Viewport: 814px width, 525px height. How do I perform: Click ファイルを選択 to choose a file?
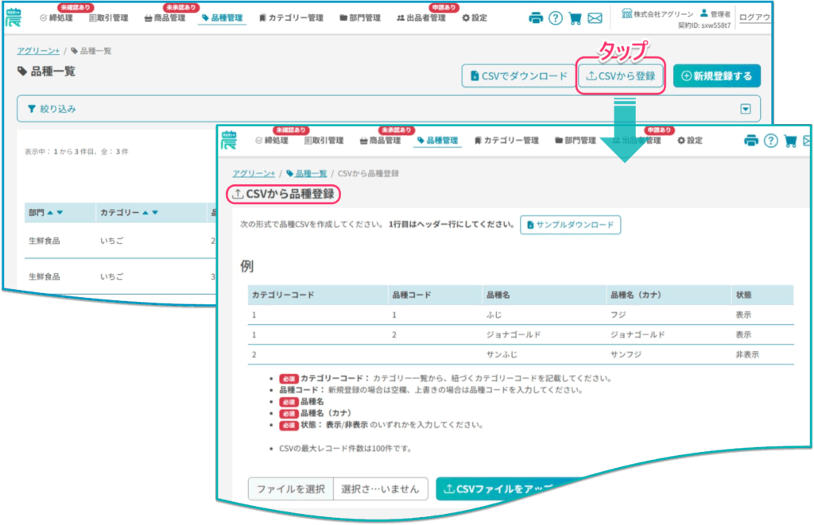coord(289,488)
